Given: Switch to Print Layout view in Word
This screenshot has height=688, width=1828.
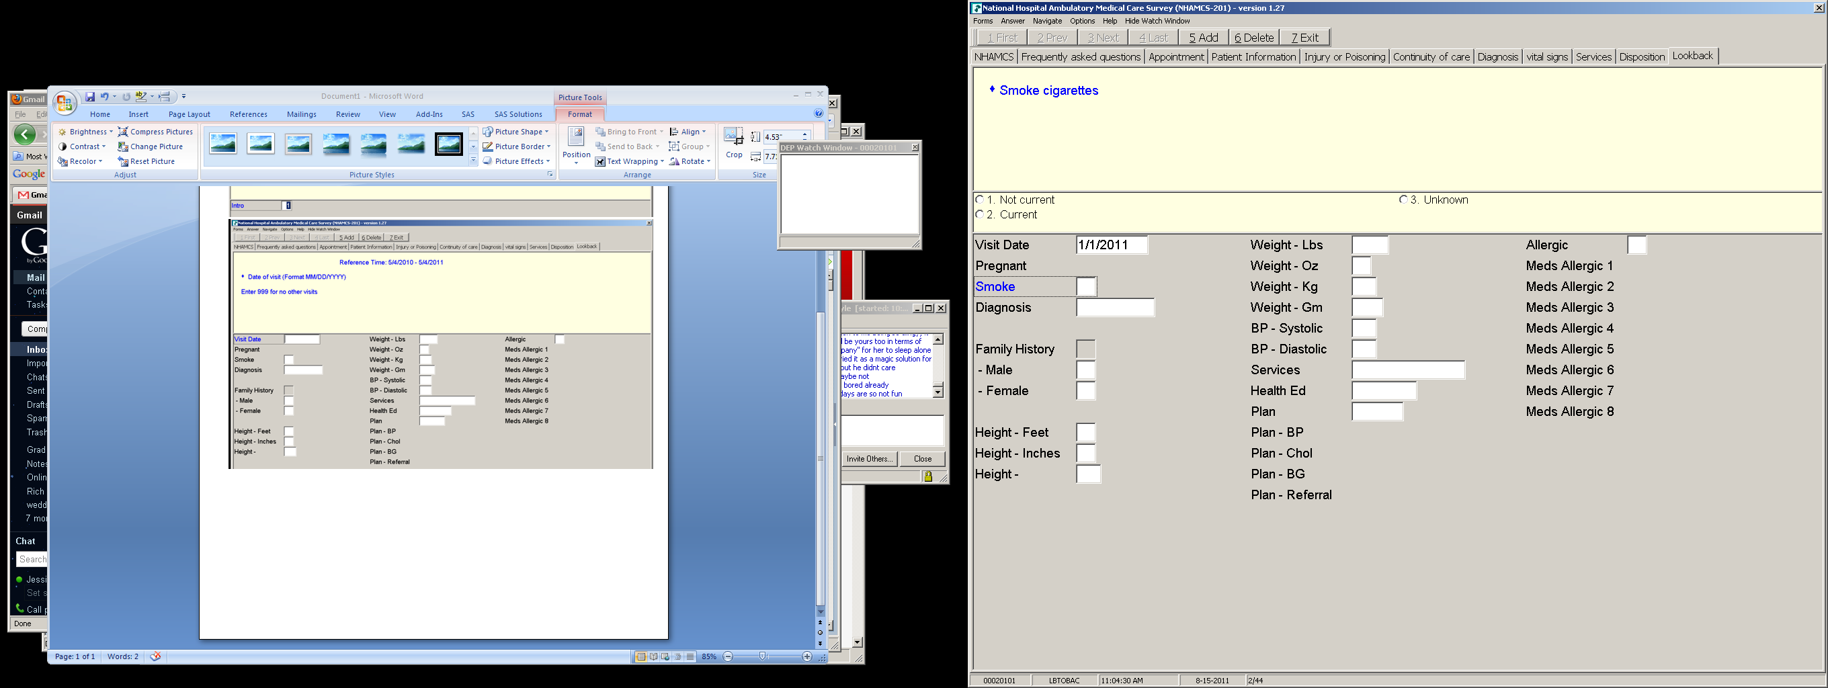Looking at the screenshot, I should point(640,657).
